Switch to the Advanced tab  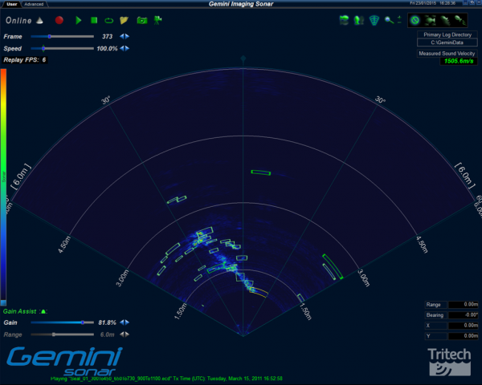point(35,4)
